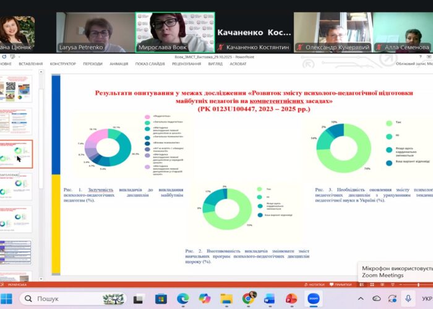Open Copilot from the taskbar
The width and height of the screenshot is (433, 309).
click(x=204, y=298)
